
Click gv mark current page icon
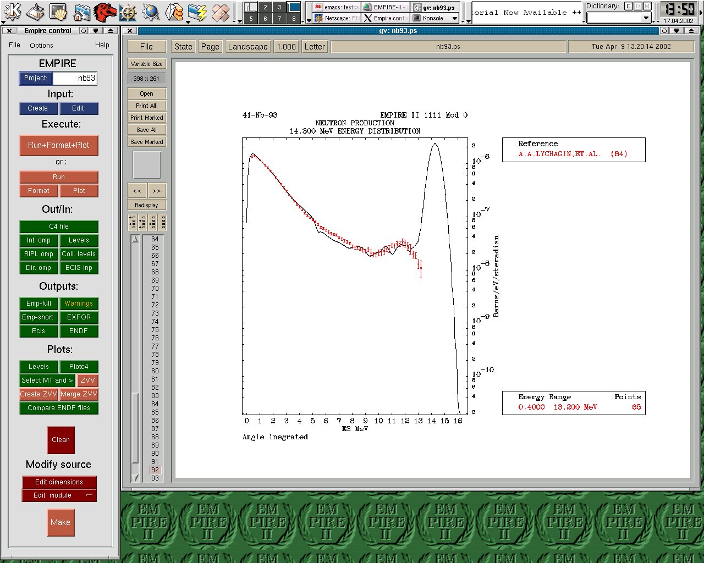point(152,222)
